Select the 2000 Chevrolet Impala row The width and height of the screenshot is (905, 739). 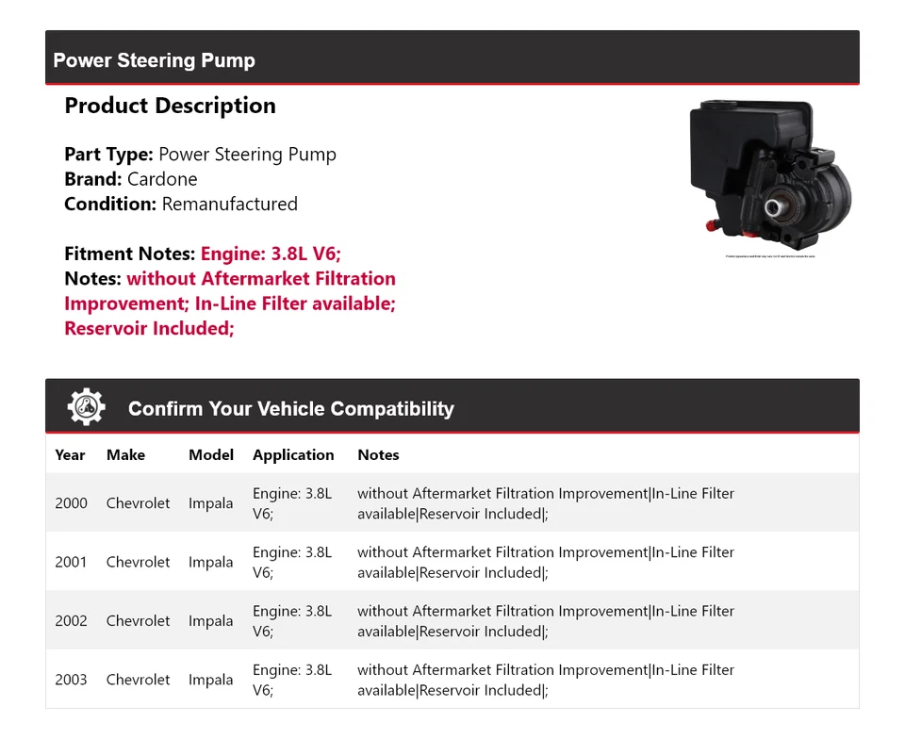(x=452, y=503)
